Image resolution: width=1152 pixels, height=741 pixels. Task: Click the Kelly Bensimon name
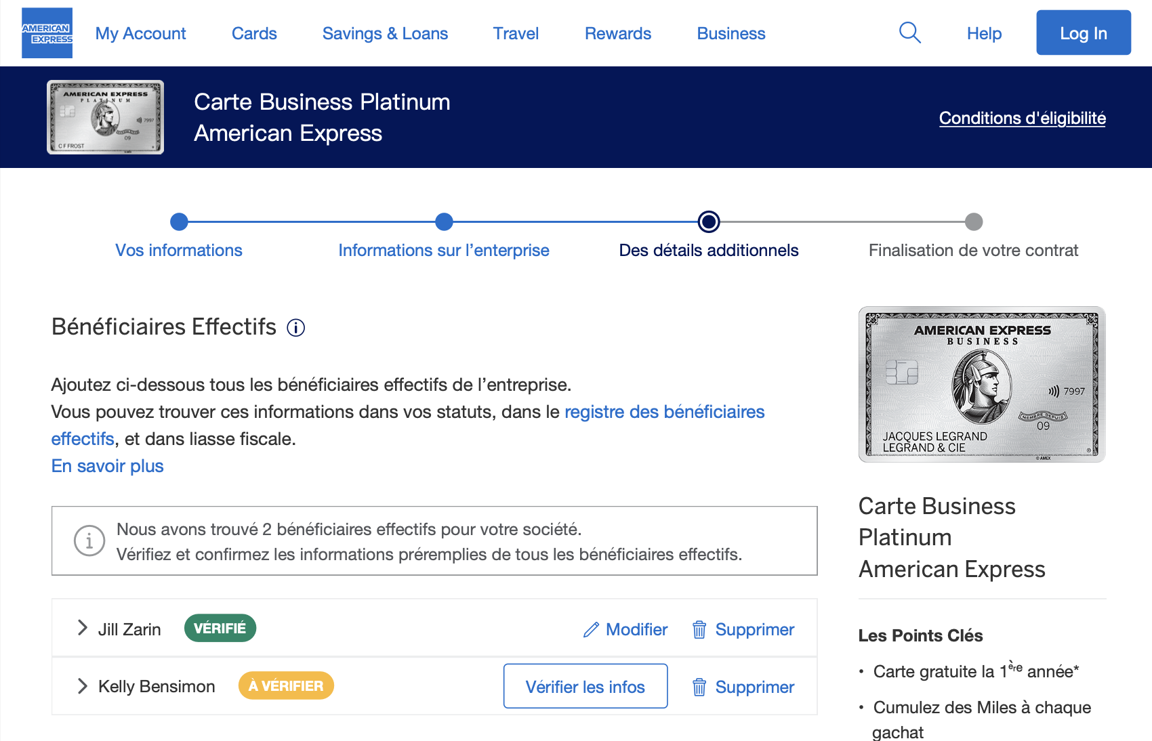(x=157, y=686)
